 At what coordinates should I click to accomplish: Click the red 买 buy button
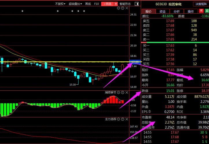[x=201, y=11]
